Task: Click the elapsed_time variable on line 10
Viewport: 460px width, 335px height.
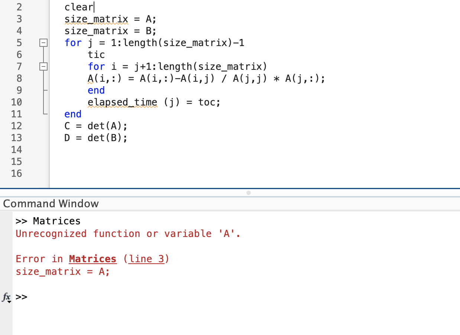Action: [x=122, y=102]
